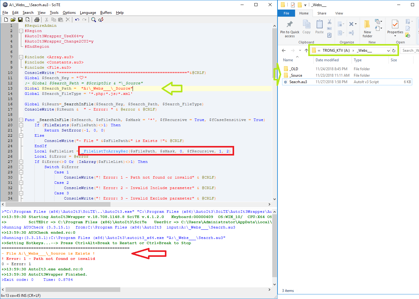Click the Delete X icon in SciTE toolbar
419x299 pixels.
68,20
